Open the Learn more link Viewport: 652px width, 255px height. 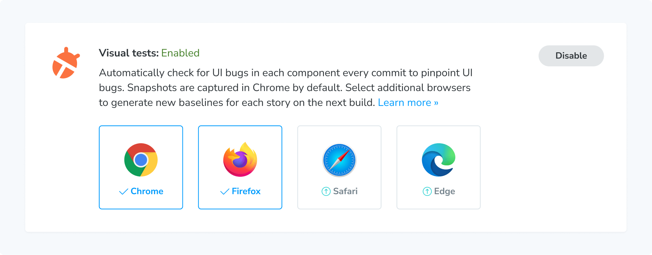[x=408, y=102]
